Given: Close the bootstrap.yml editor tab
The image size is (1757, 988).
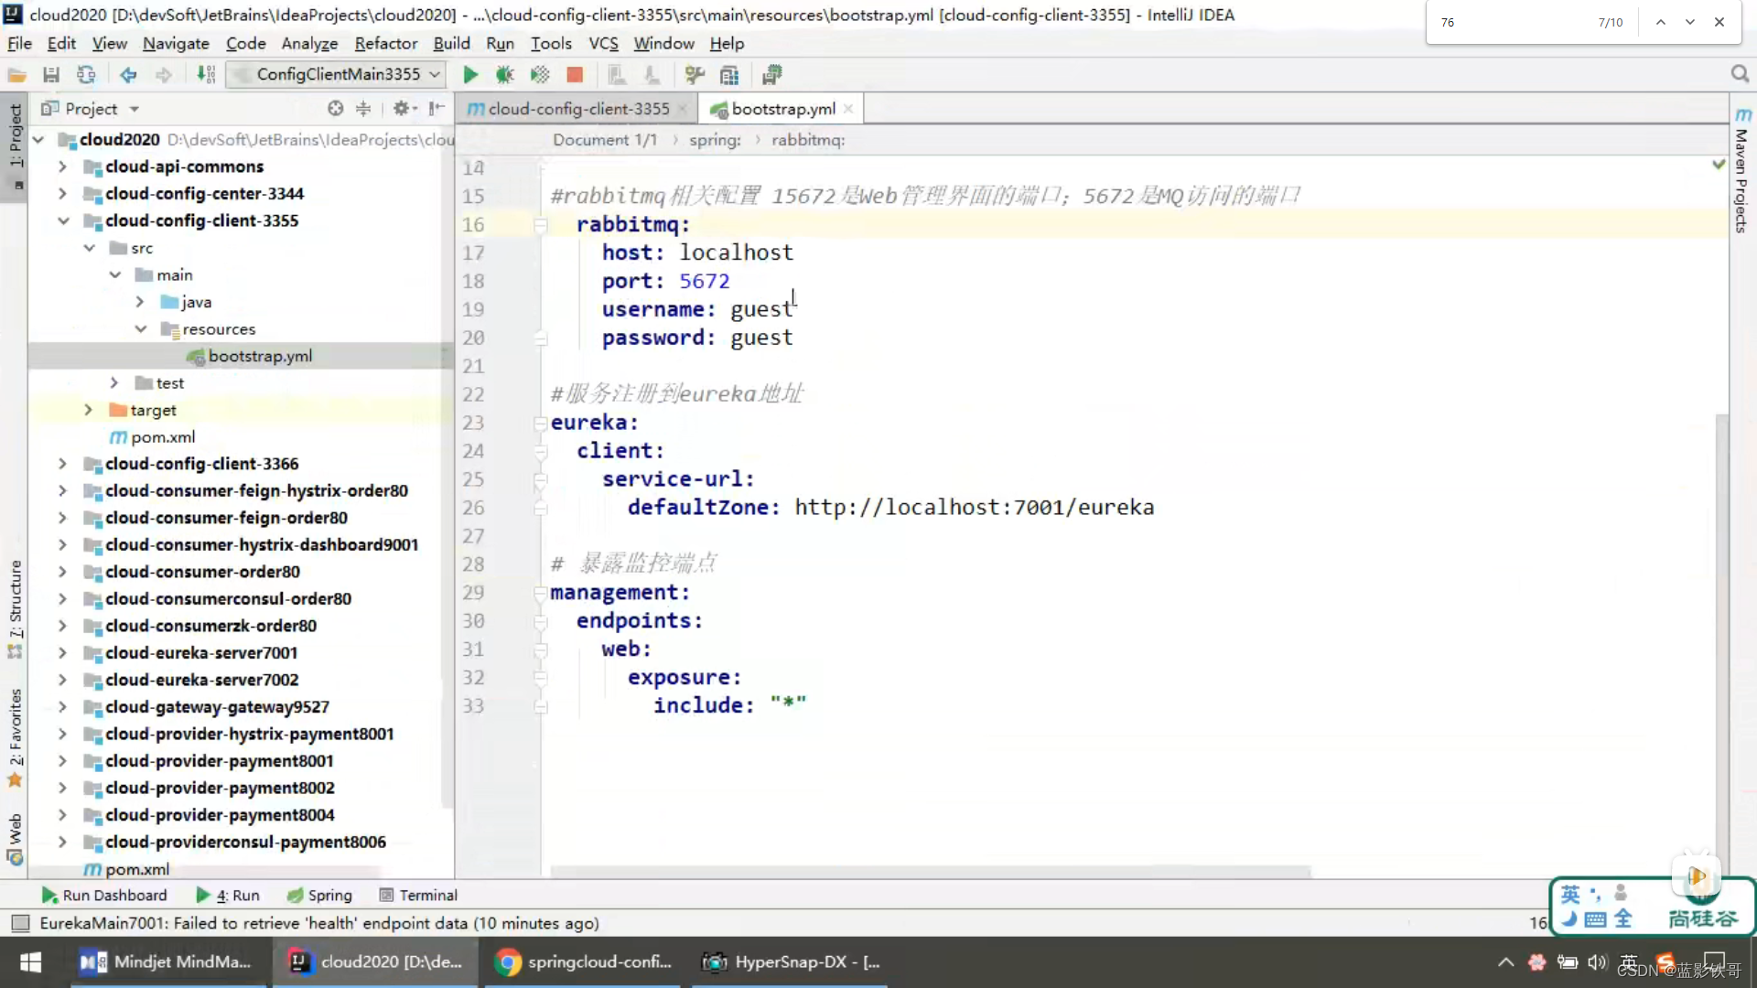Looking at the screenshot, I should (x=848, y=109).
